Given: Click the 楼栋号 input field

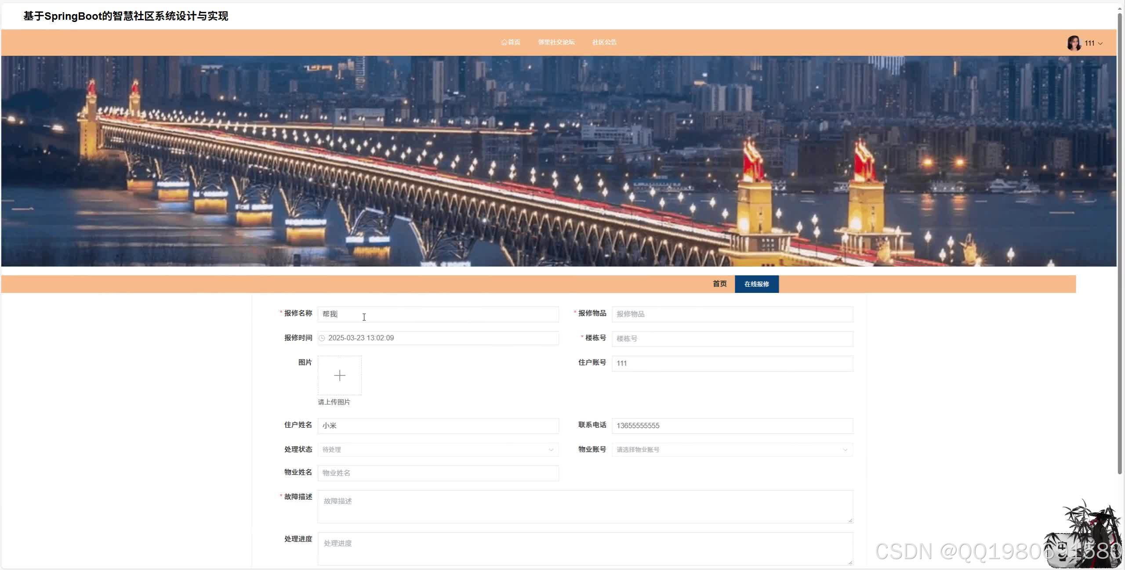Looking at the screenshot, I should click(x=732, y=339).
